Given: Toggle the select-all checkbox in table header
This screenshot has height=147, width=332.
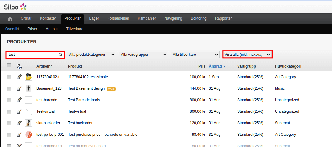Looking at the screenshot, I should (9, 65).
